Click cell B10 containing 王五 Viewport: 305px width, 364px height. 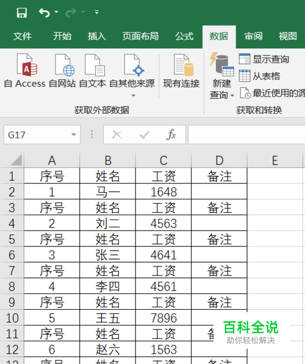(107, 318)
